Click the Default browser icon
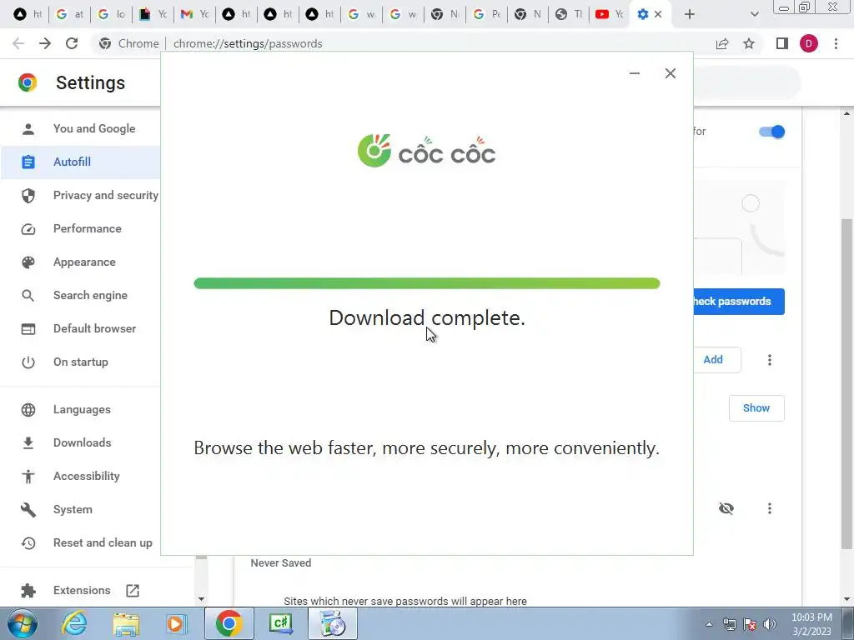Viewport: 854px width, 640px height. click(x=28, y=328)
